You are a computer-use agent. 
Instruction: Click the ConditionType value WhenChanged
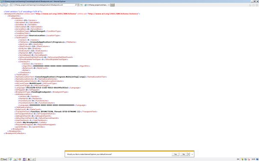click(38, 31)
